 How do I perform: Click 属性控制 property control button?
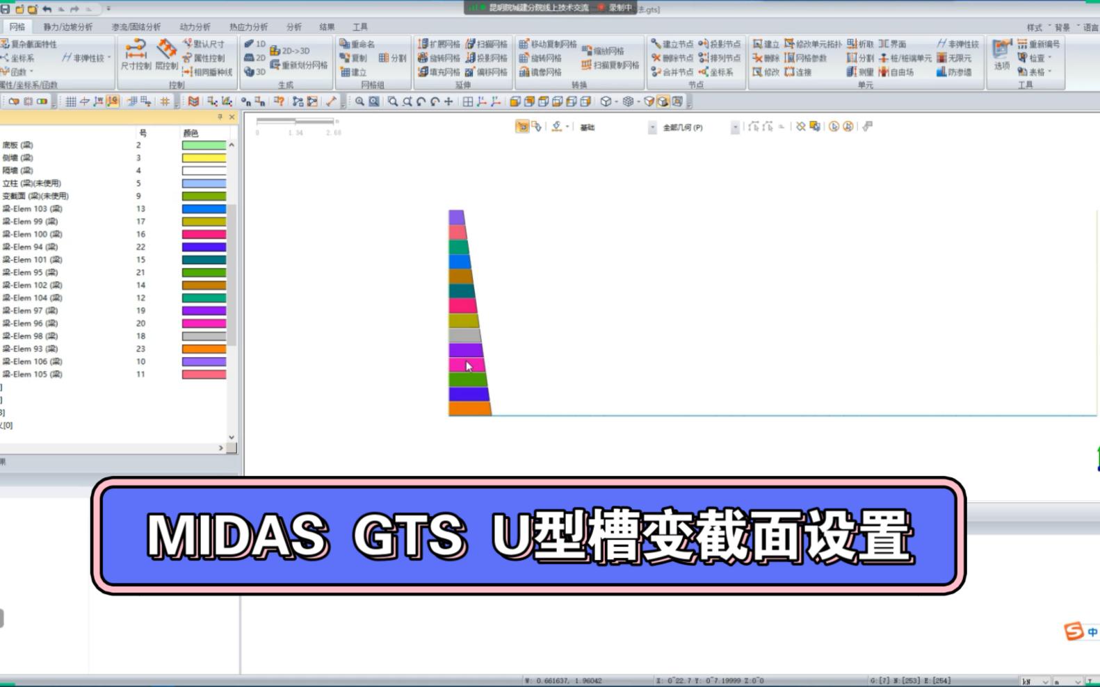coord(203,58)
